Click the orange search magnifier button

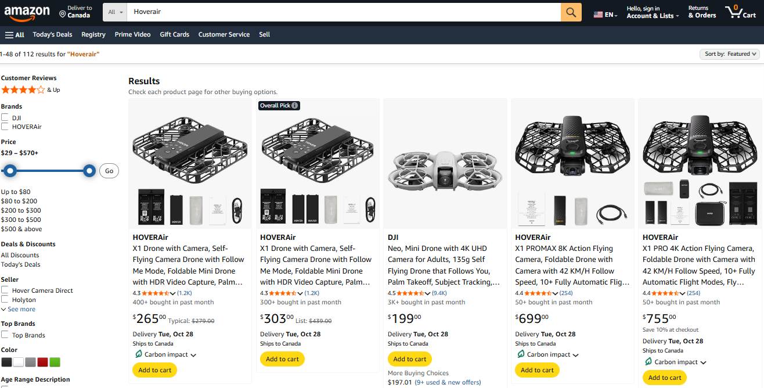coord(571,12)
